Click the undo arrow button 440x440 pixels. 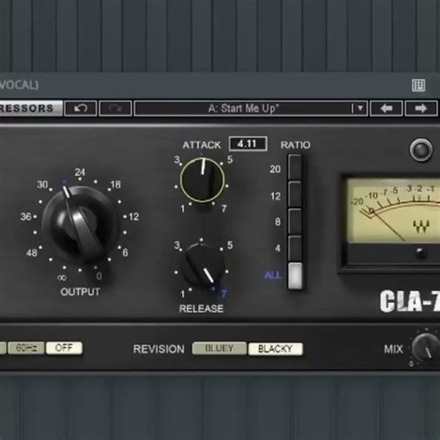coord(80,108)
